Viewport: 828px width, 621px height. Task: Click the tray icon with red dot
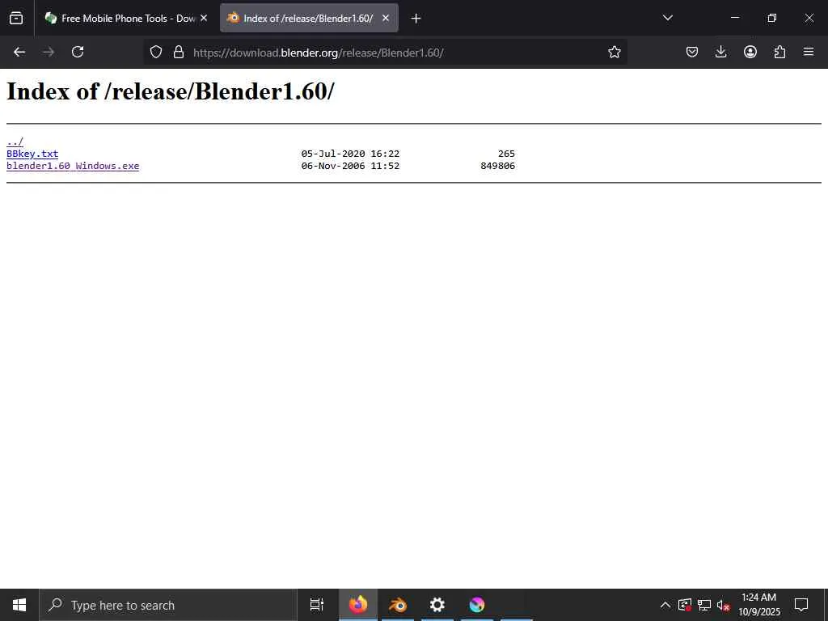[x=685, y=605]
